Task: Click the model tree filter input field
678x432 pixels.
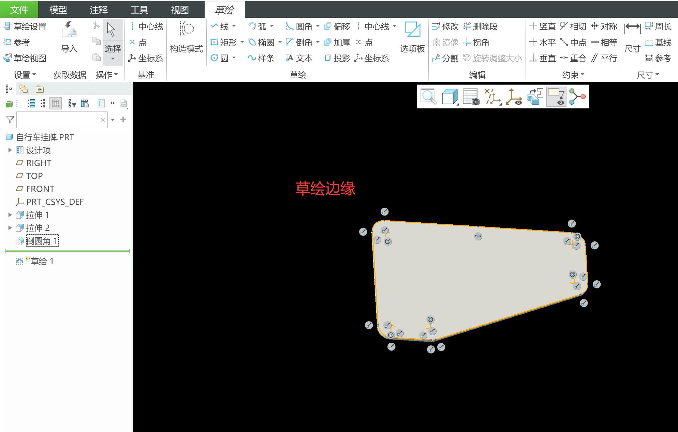Action: tap(58, 120)
